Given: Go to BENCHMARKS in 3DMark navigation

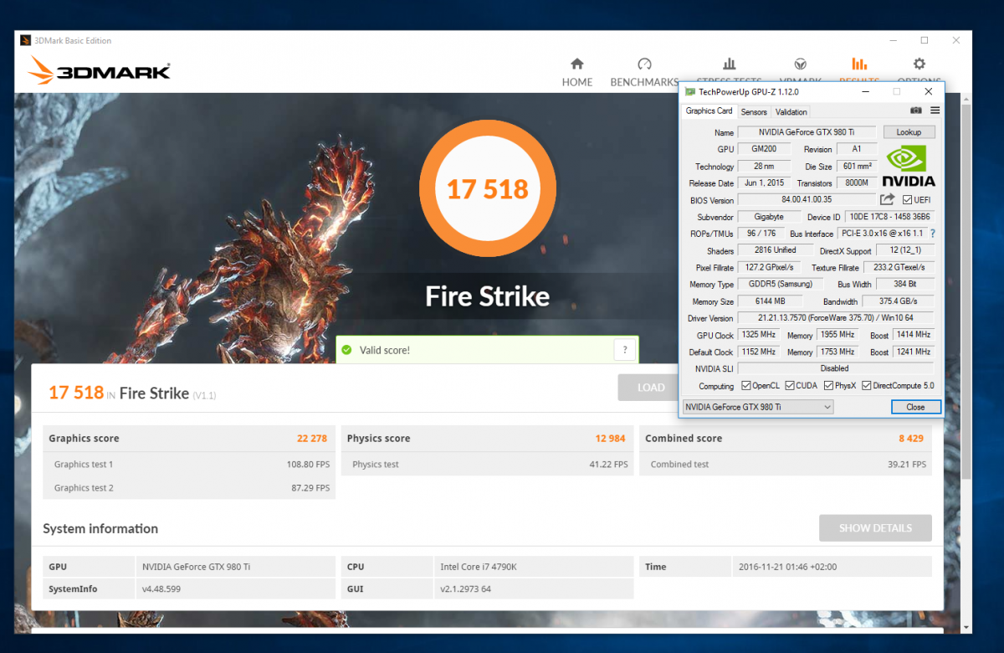Looking at the screenshot, I should click(644, 72).
